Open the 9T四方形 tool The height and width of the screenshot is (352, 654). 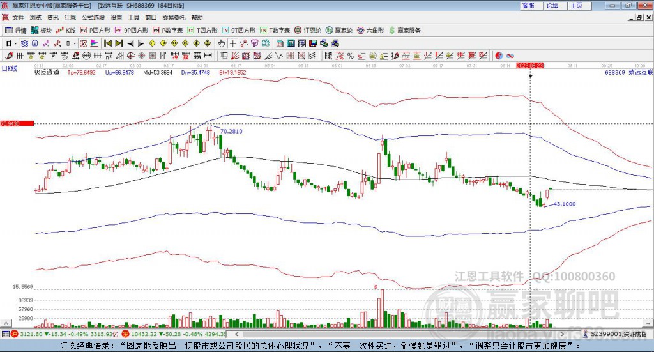239,31
